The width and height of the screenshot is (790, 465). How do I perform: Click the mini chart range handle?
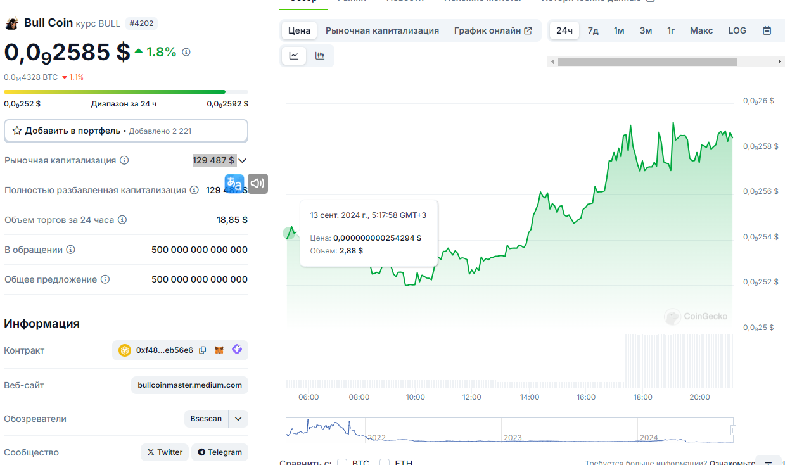coord(733,430)
